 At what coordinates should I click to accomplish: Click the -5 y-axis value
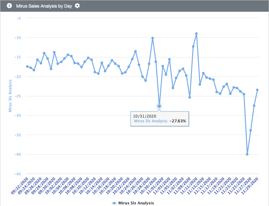click(x=19, y=18)
